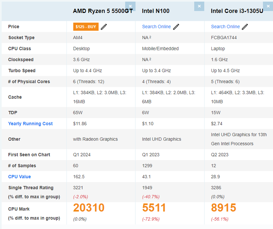Remove Intel Core i3-1305U column with X
The width and height of the screenshot is (273, 229).
[x=268, y=6]
